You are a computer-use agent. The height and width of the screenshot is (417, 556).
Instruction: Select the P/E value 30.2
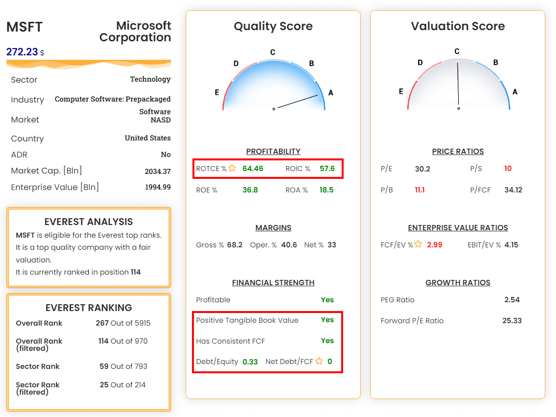pos(423,169)
